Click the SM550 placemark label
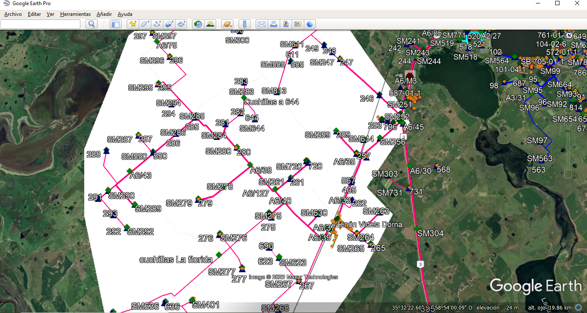Viewport: 587px width, 313px height. click(x=134, y=156)
